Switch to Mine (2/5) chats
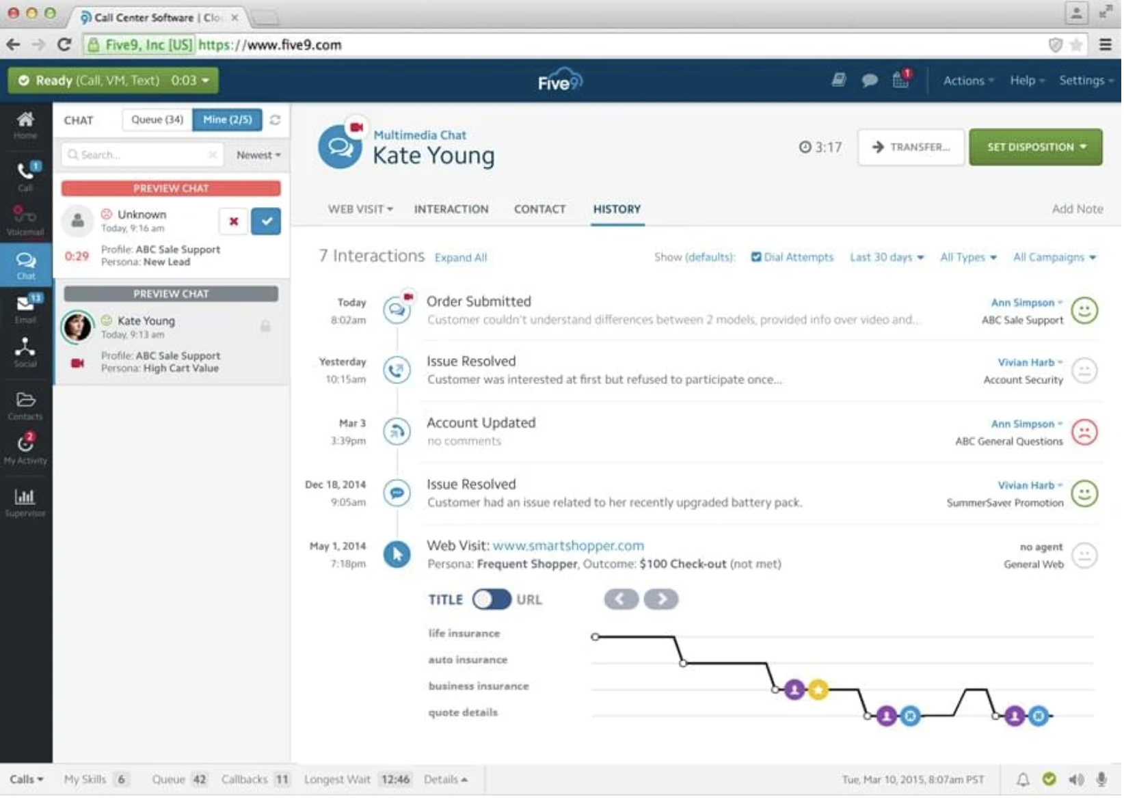 click(228, 120)
